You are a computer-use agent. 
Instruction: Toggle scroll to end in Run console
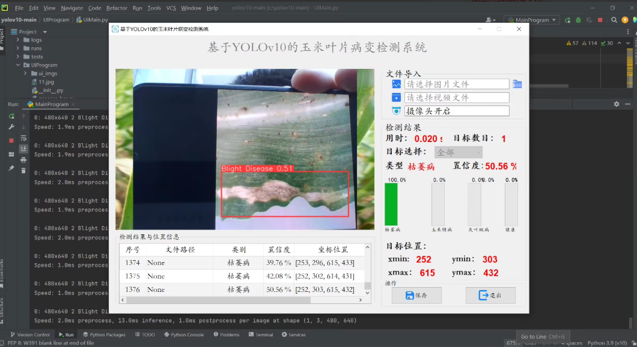[x=23, y=149]
